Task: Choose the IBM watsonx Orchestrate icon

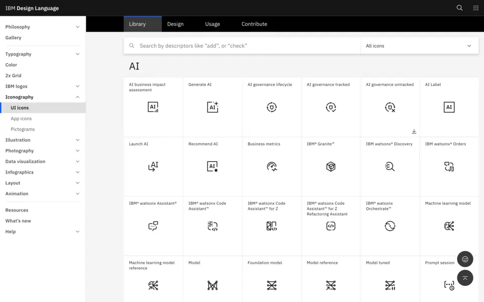Action: pyautogui.click(x=390, y=226)
